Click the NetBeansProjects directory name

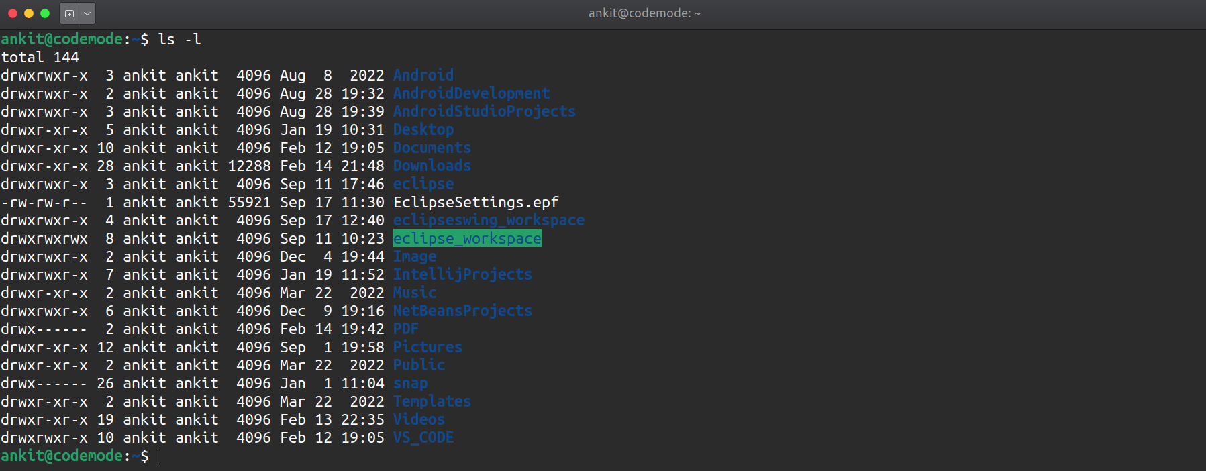[462, 311]
